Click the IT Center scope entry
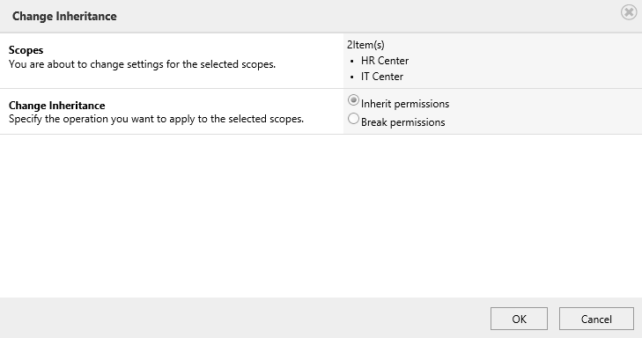 [381, 77]
